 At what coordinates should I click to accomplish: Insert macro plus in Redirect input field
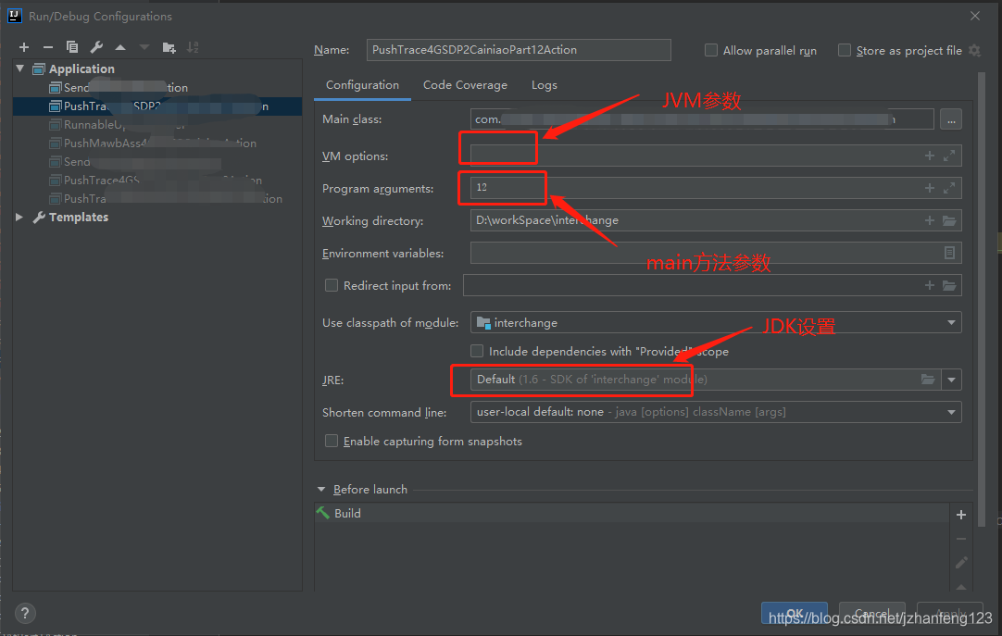(930, 285)
